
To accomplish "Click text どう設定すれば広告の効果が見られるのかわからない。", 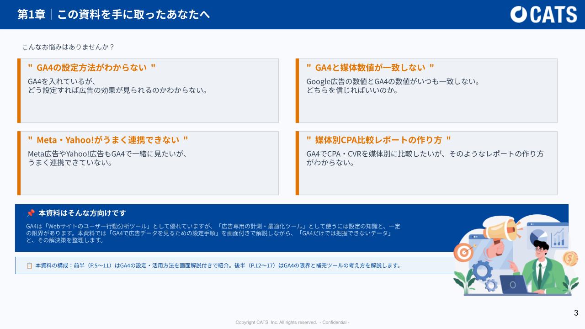I will (x=118, y=90).
